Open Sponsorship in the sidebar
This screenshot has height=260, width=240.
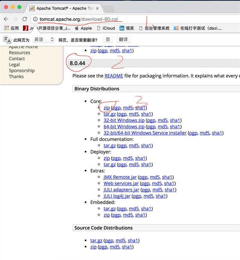[x=22, y=71]
